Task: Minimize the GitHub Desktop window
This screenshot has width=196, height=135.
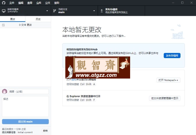Action: [x=173, y=3]
